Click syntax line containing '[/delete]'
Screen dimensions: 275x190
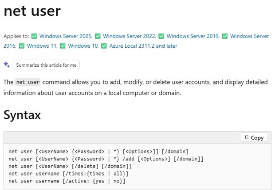pyautogui.click(x=70, y=166)
